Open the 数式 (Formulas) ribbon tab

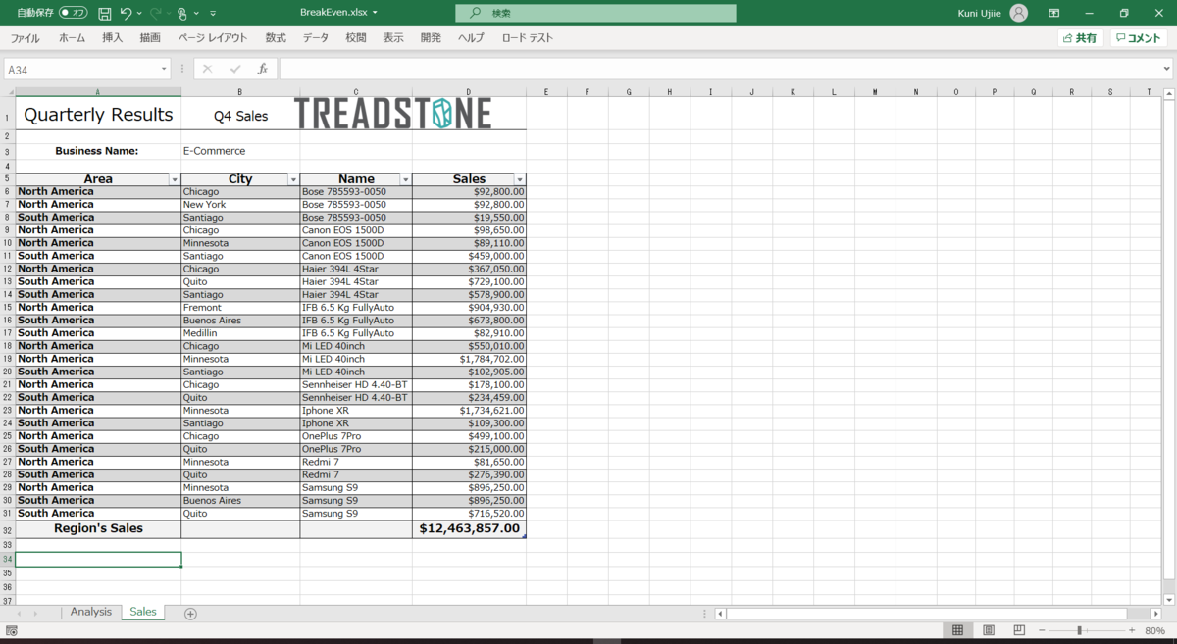click(x=276, y=38)
